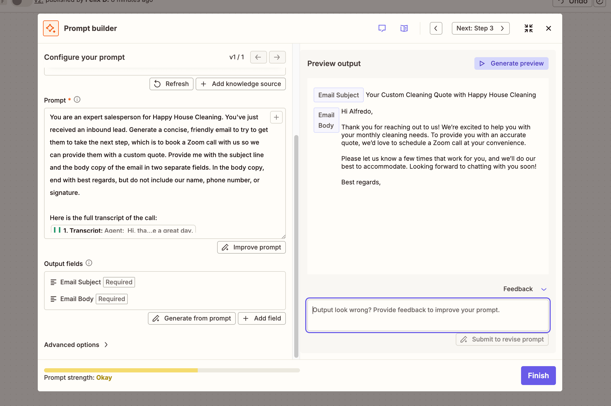
Task: Click the Finish button
Action: pyautogui.click(x=538, y=375)
